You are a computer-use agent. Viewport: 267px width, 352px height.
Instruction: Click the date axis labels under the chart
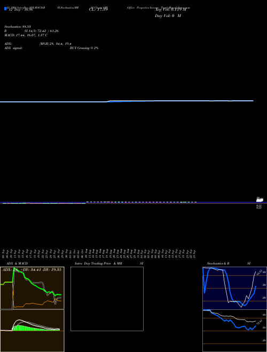99,253
